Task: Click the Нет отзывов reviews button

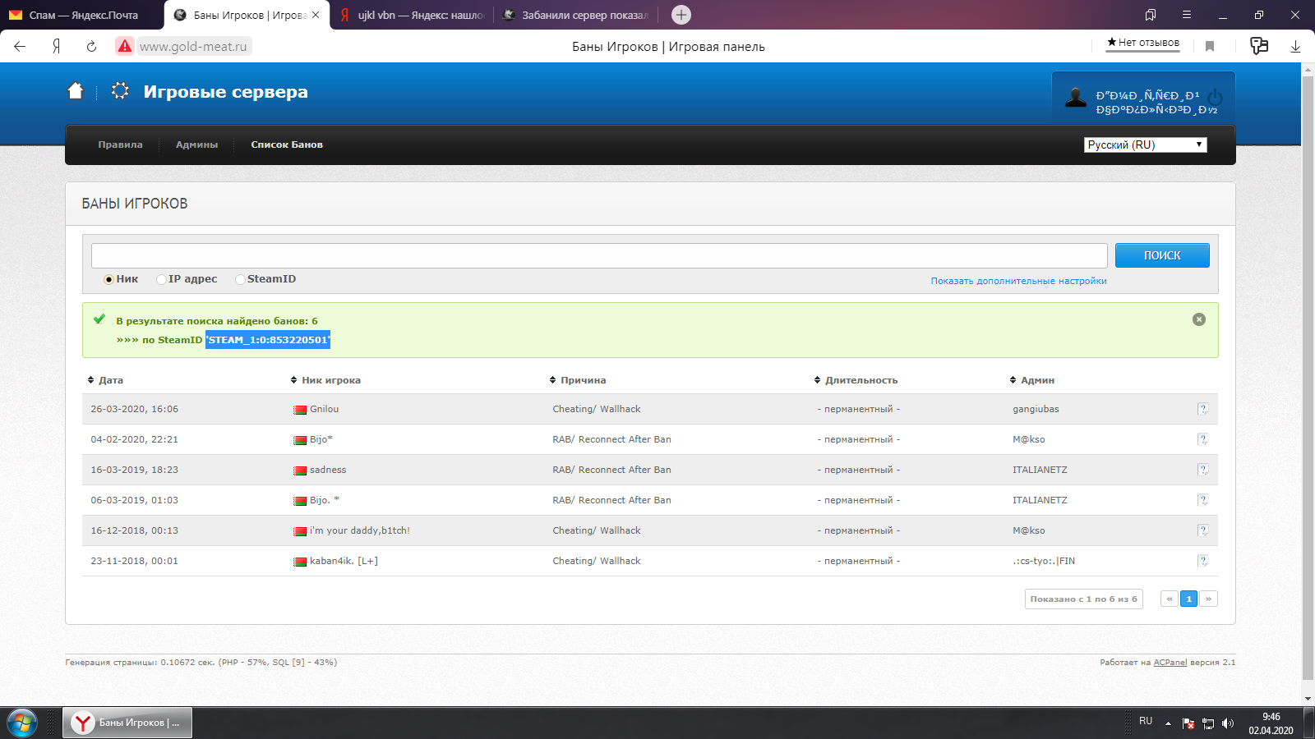Action: coord(1142,43)
